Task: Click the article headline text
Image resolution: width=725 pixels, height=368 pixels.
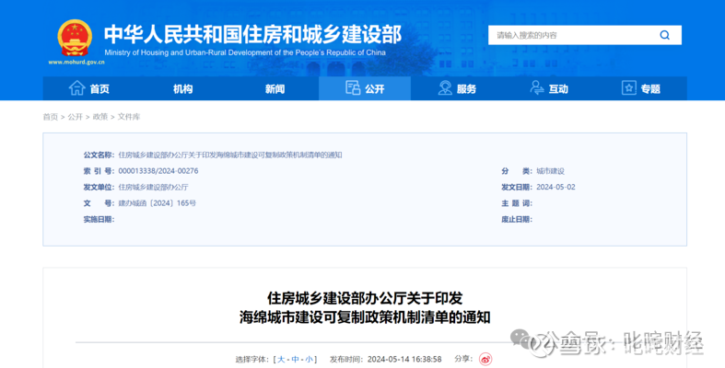Action: pos(365,307)
